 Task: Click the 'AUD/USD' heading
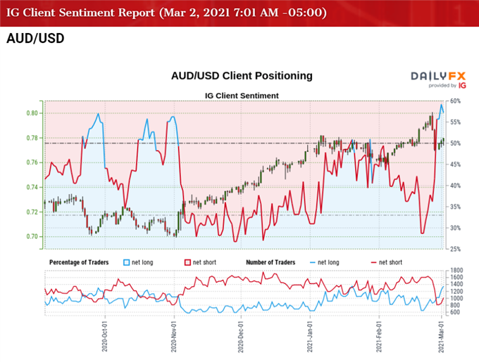(35, 39)
